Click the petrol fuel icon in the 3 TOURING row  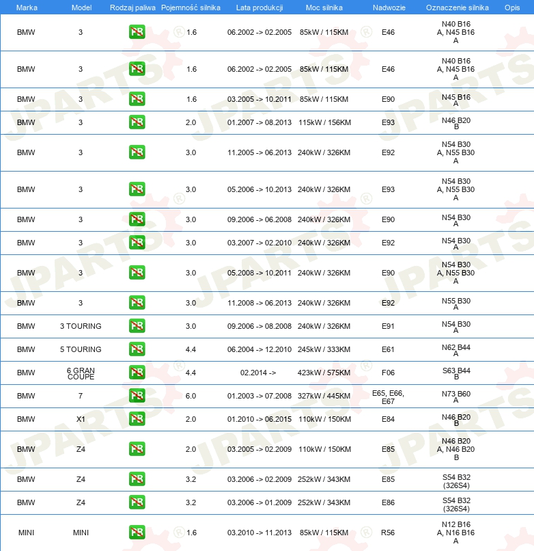[x=137, y=326]
